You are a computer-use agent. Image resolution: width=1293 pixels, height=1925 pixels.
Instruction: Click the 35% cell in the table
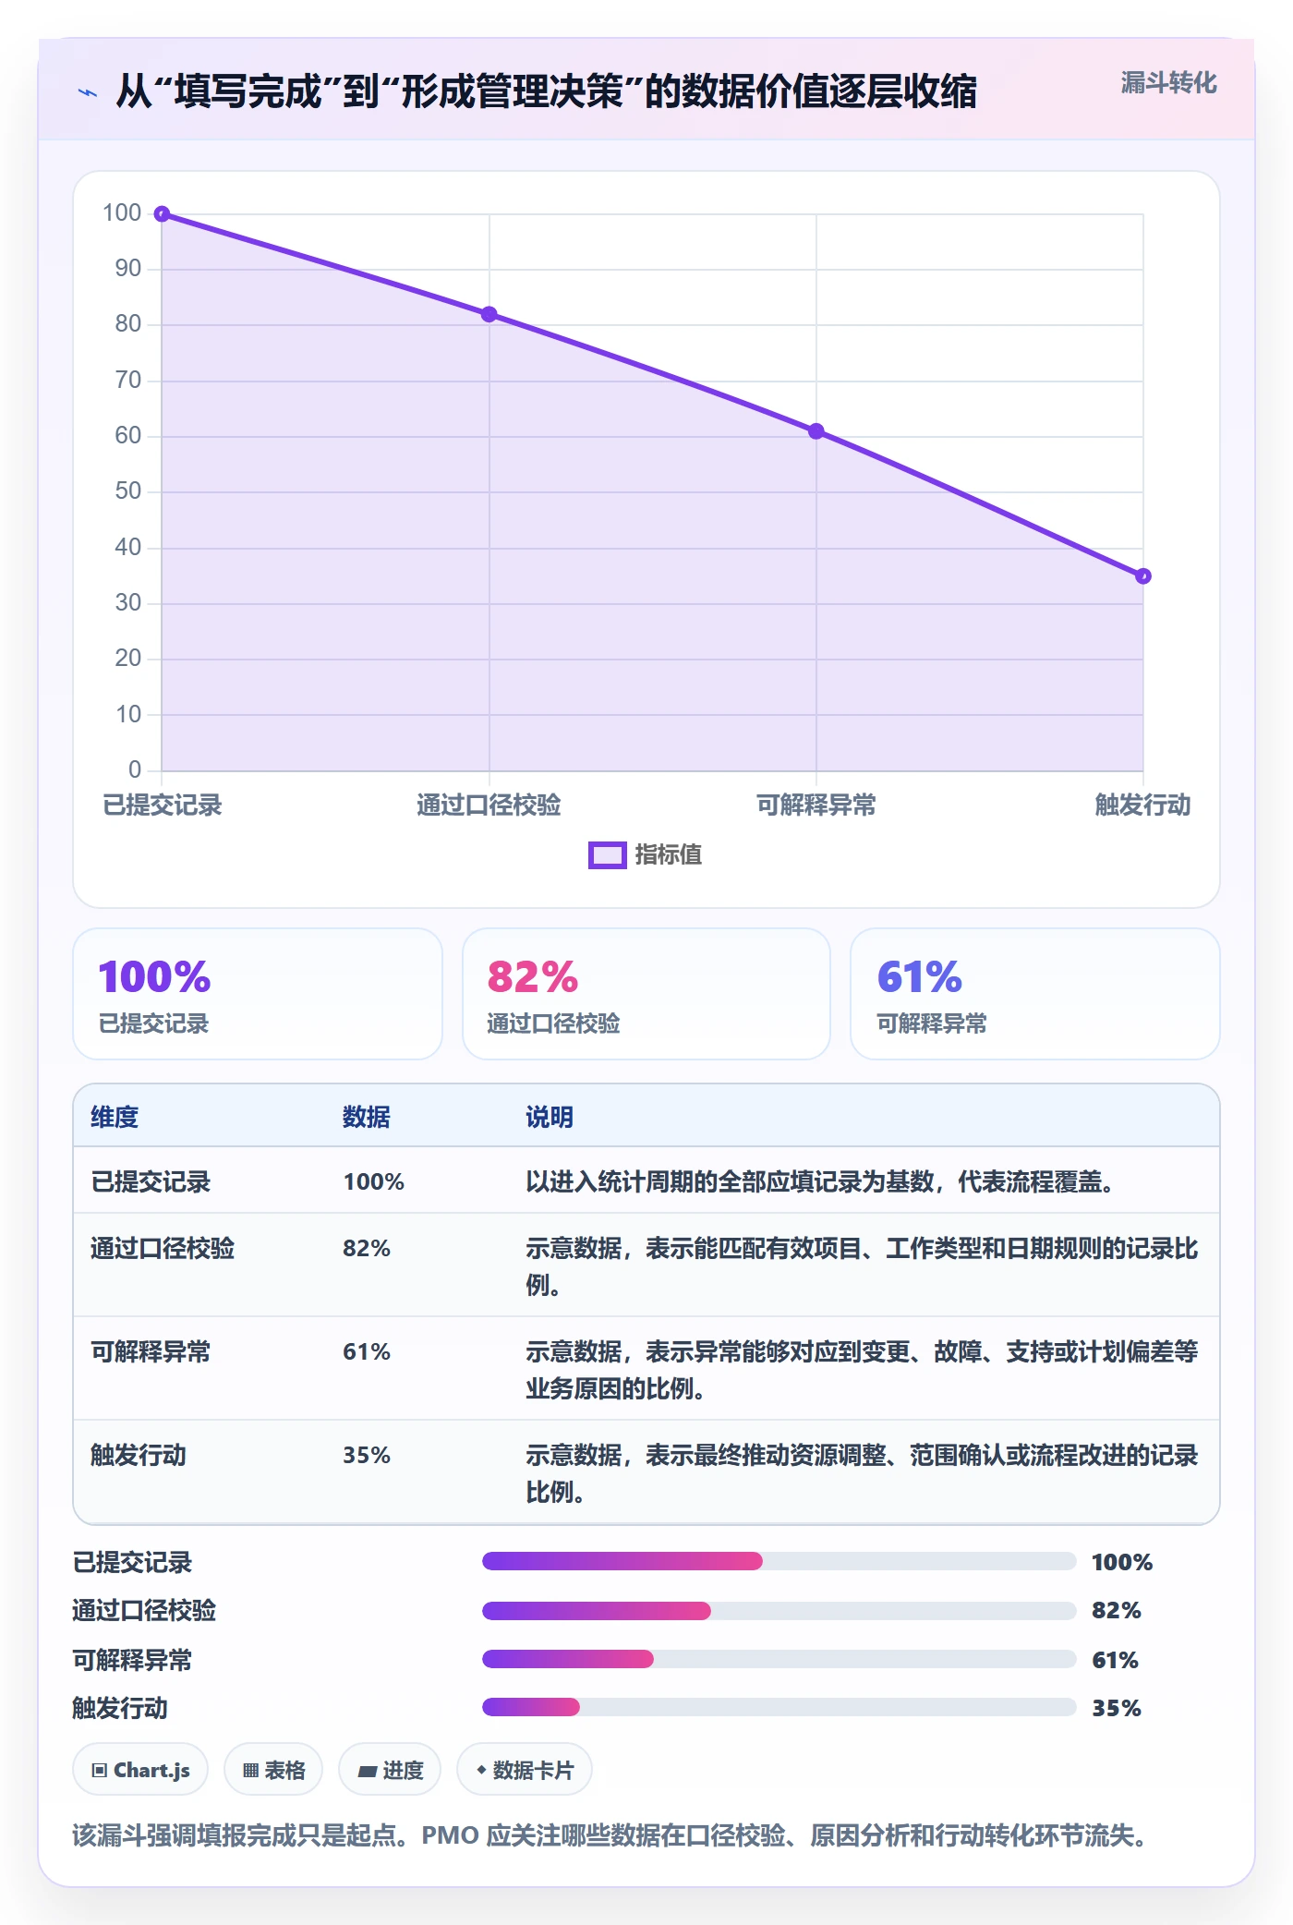point(367,1455)
